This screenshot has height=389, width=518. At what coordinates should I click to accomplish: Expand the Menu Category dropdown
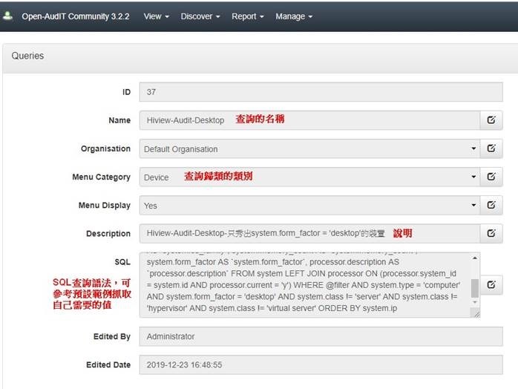pos(473,177)
